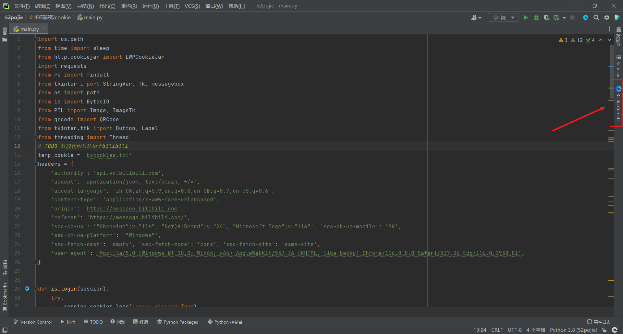623x334 pixels.
Task: Go to next highlighted problem arrow
Action: pos(609,40)
